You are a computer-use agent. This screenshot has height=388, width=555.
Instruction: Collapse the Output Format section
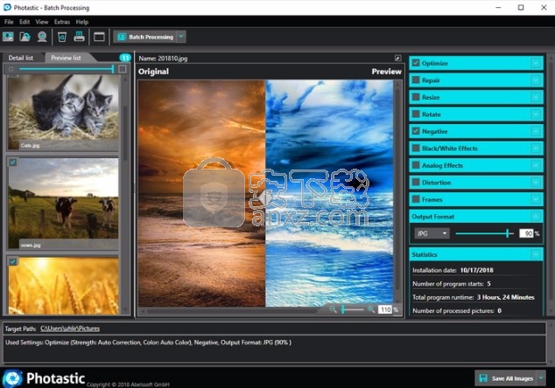pyautogui.click(x=536, y=216)
